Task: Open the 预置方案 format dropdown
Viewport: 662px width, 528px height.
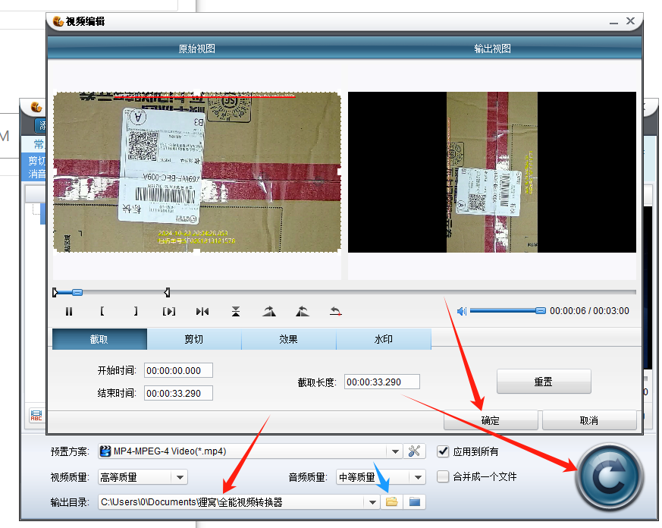Action: pyautogui.click(x=395, y=451)
